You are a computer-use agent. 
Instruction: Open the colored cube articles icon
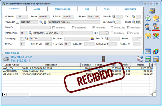(x=156, y=51)
